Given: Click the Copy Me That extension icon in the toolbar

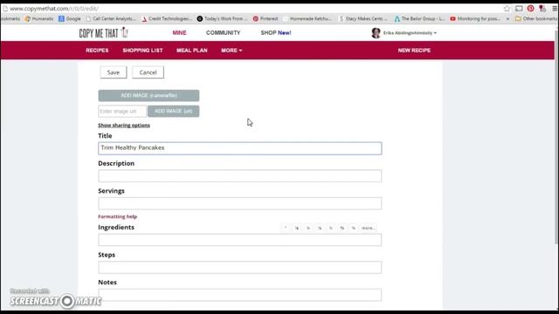Looking at the screenshot, I should [542, 9].
